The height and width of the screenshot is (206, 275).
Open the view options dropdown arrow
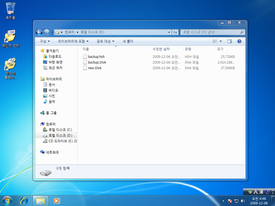pos(221,41)
